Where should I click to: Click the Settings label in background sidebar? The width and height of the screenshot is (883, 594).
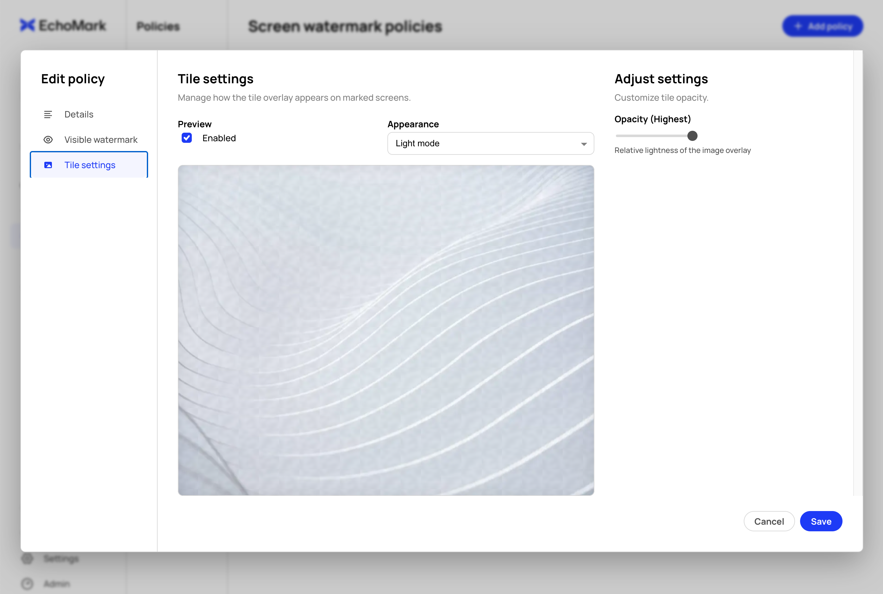[61, 559]
